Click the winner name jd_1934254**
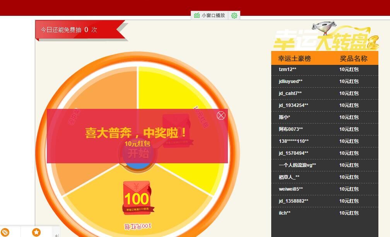Image resolution: width=390 pixels, height=237 pixels. tap(294, 105)
